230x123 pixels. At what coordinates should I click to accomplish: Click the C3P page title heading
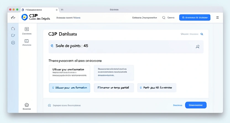point(63,34)
